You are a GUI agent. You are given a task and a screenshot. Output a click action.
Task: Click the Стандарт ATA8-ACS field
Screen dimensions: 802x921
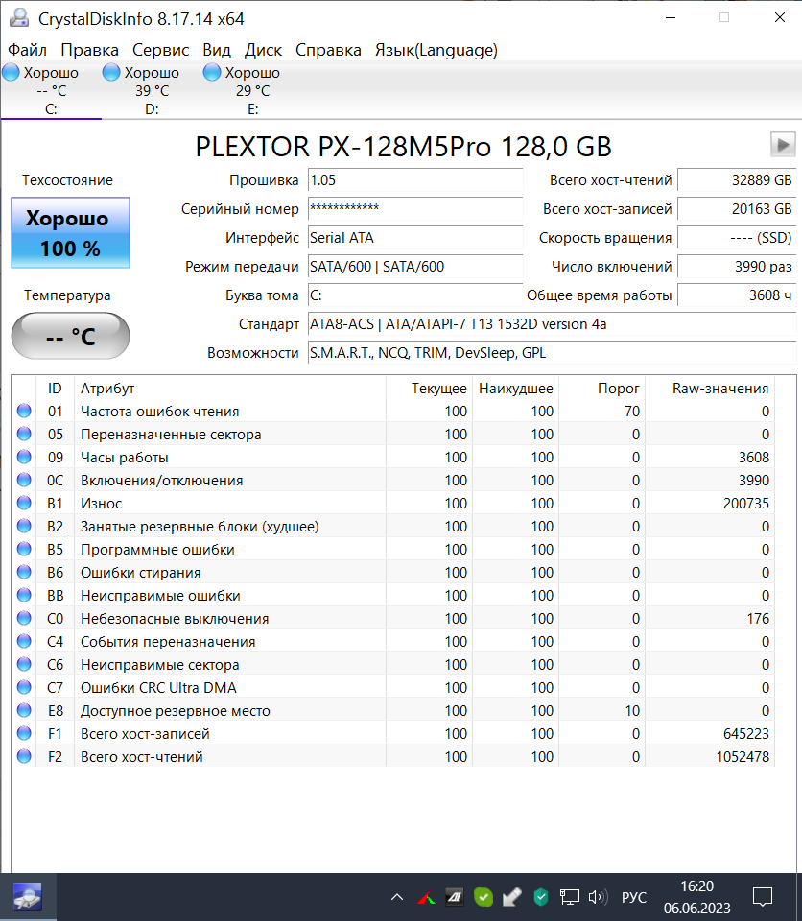pos(552,323)
